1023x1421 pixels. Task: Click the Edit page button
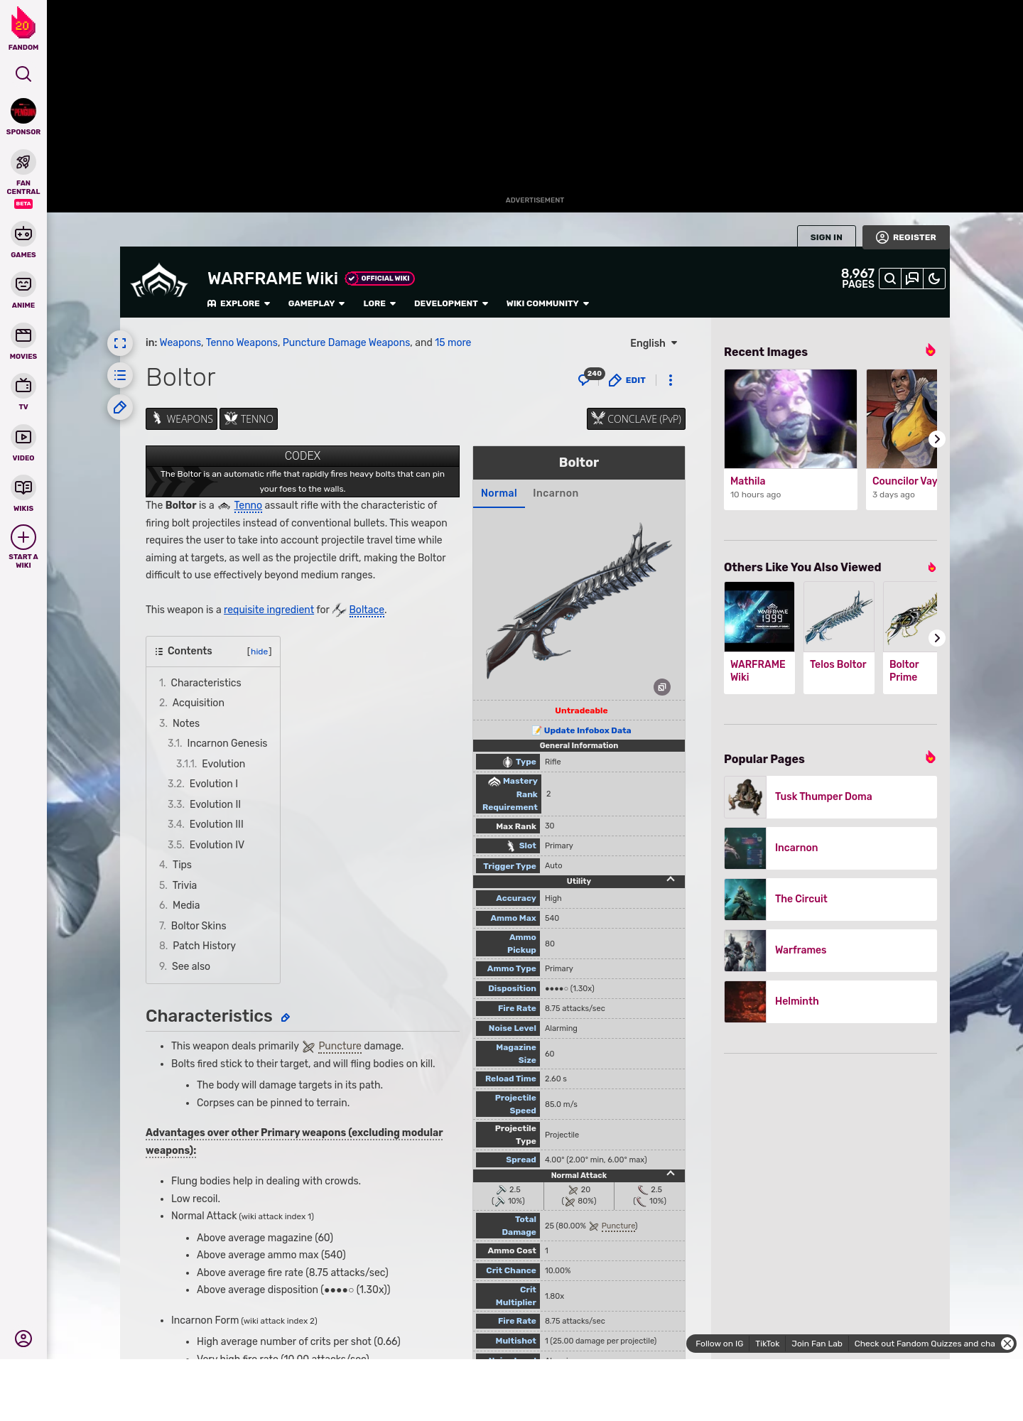click(x=627, y=380)
